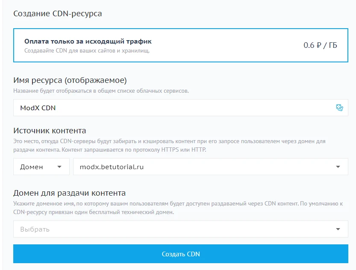Regenerate resource name with the dice icon

click(x=340, y=108)
